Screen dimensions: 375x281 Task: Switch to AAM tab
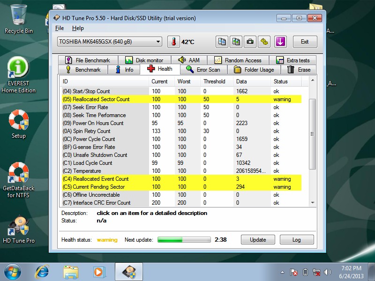(x=189, y=60)
